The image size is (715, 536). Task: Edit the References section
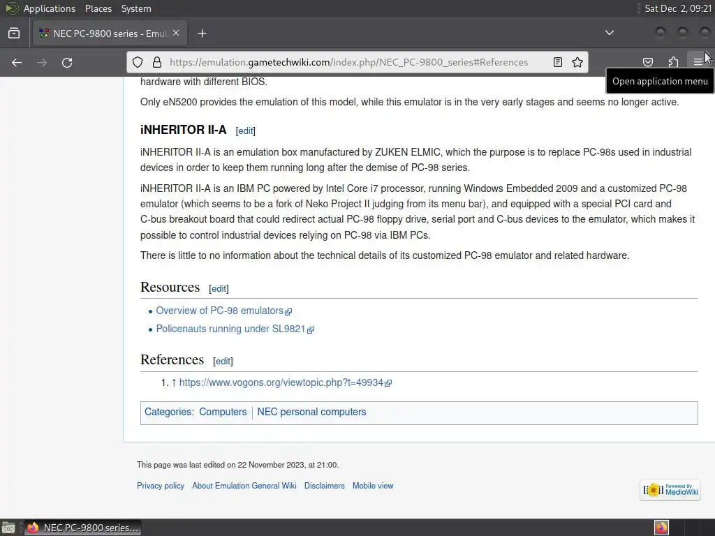point(223,361)
